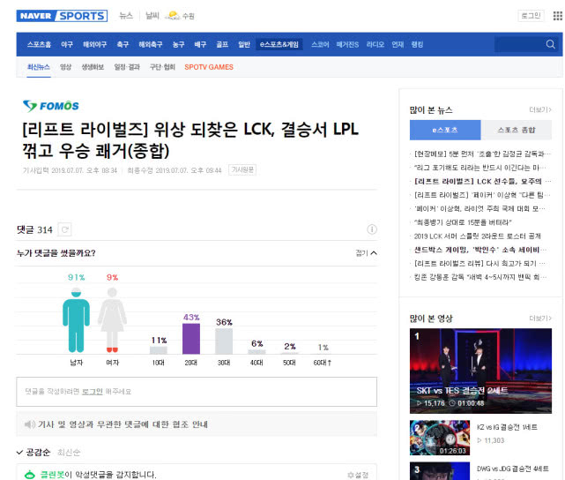Sort comments by 최신순
Screen dimensions: 565x480
click(x=69, y=453)
